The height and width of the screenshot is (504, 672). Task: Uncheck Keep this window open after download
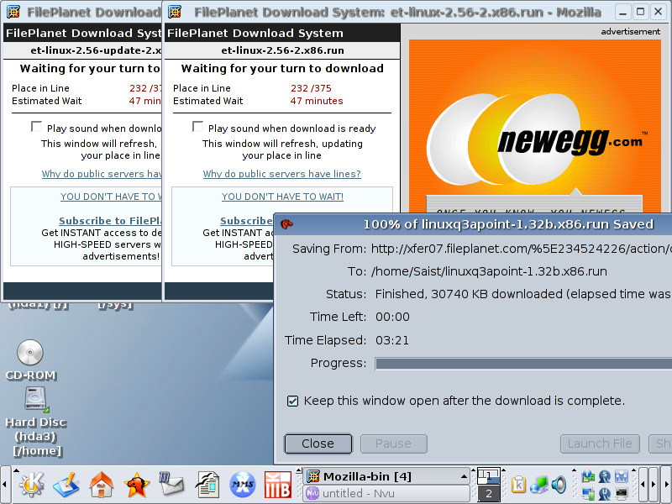[x=292, y=401]
